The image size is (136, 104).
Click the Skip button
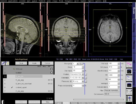coord(47,102)
